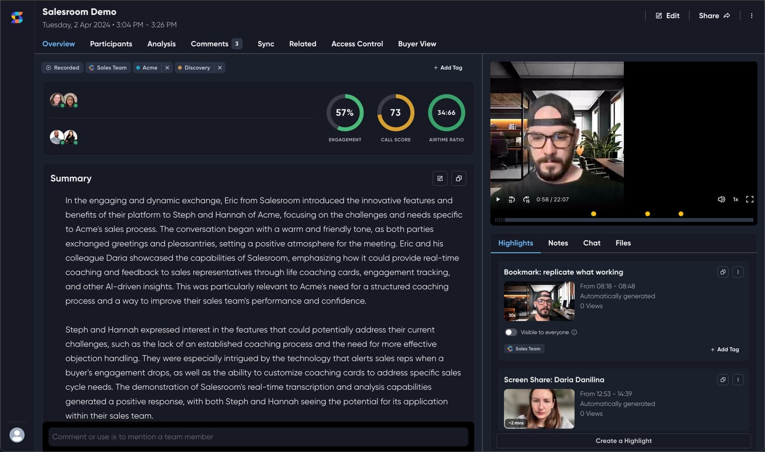Rewind the video 15 seconds
This screenshot has width=765, height=452.
tap(512, 199)
